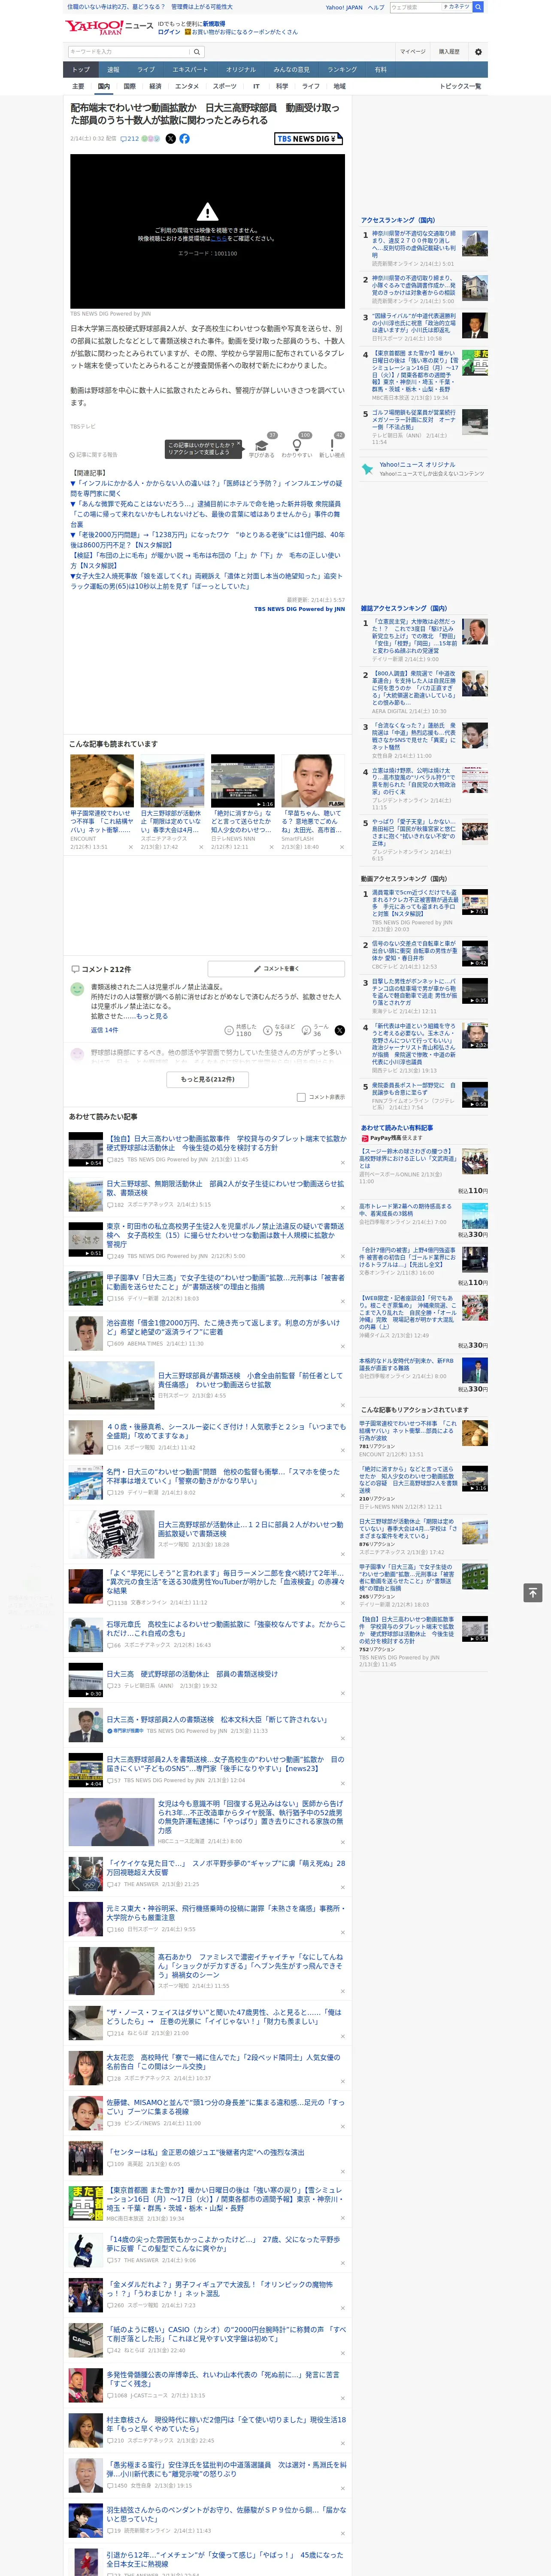
Task: Click the ウェブ検索 input field
Action: point(416,7)
